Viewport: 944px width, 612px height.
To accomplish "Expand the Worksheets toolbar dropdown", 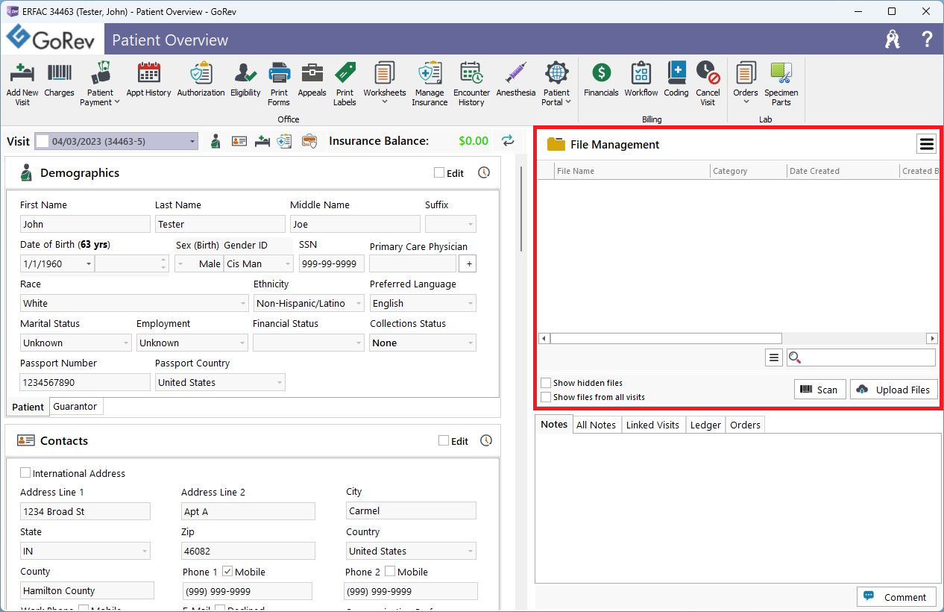I will point(385,102).
